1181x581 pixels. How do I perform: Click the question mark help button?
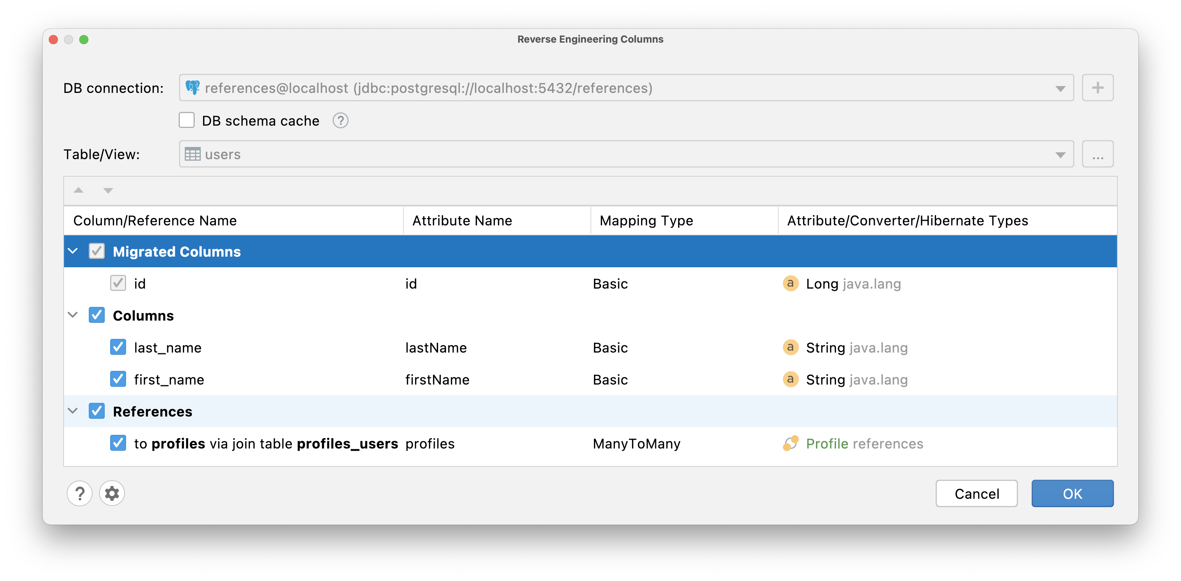(x=80, y=493)
